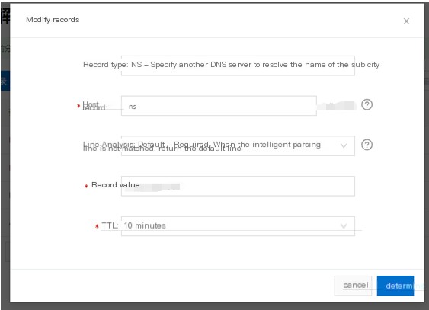Close the Modify records dialog
The height and width of the screenshot is (310, 429).
(406, 21)
